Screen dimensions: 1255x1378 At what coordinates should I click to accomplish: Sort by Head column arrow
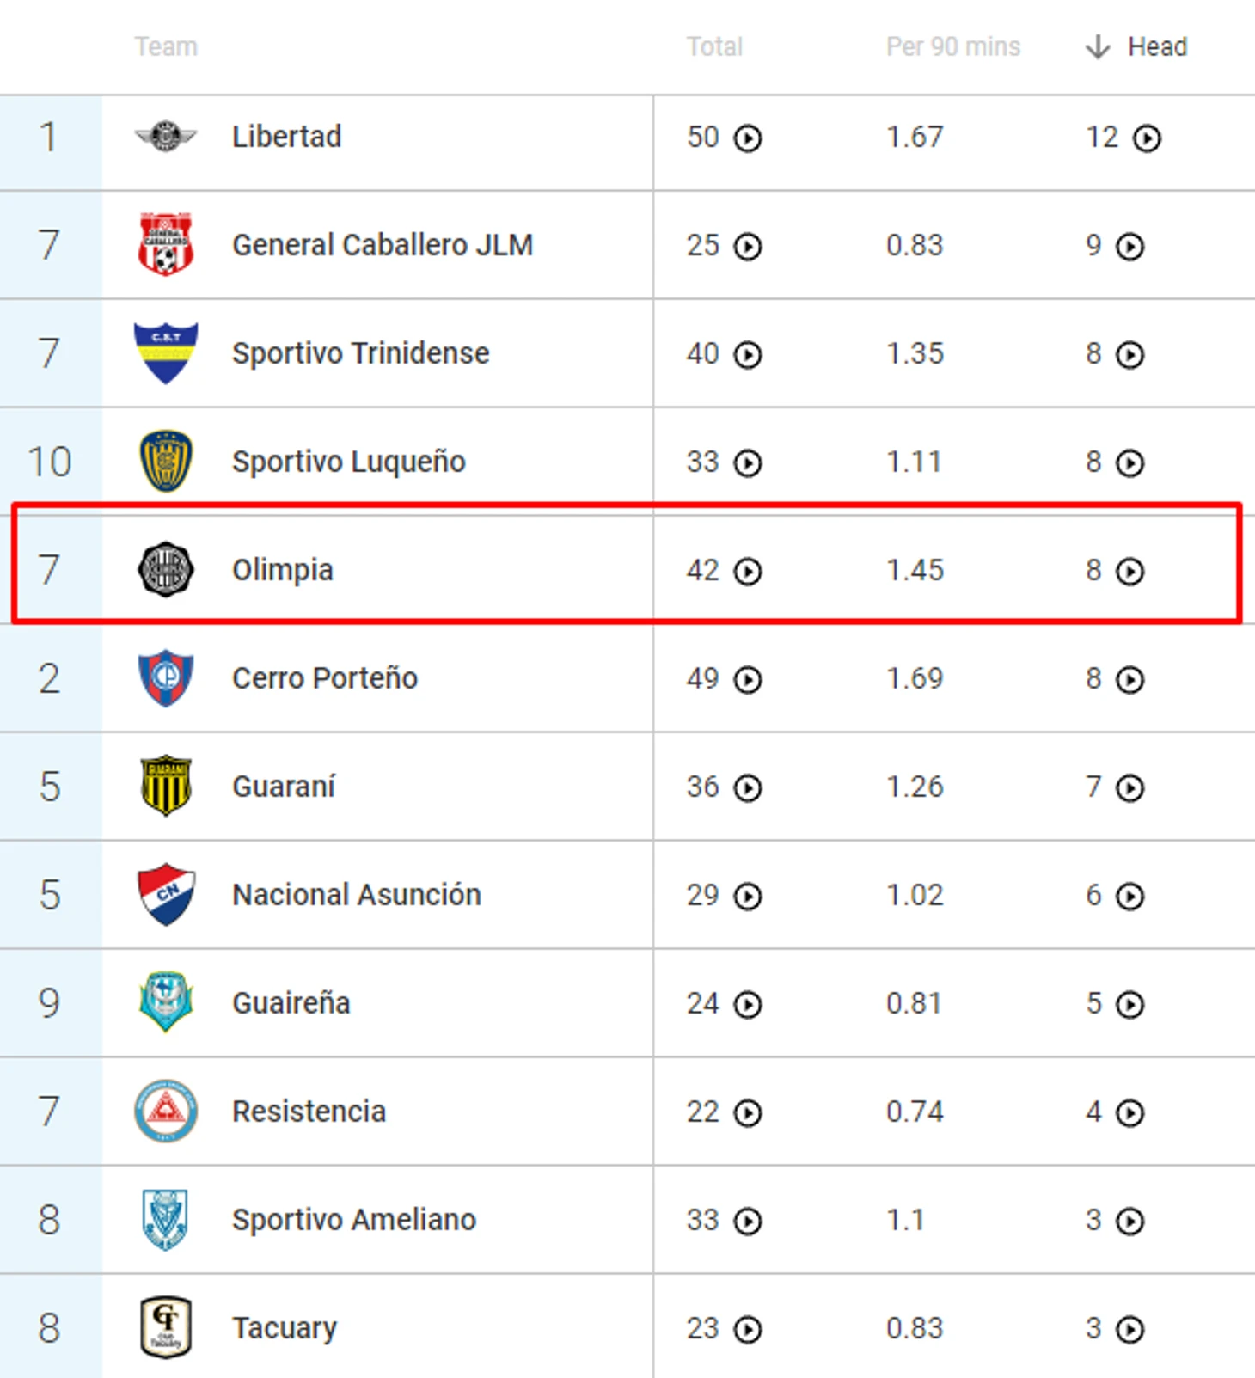click(x=1098, y=46)
